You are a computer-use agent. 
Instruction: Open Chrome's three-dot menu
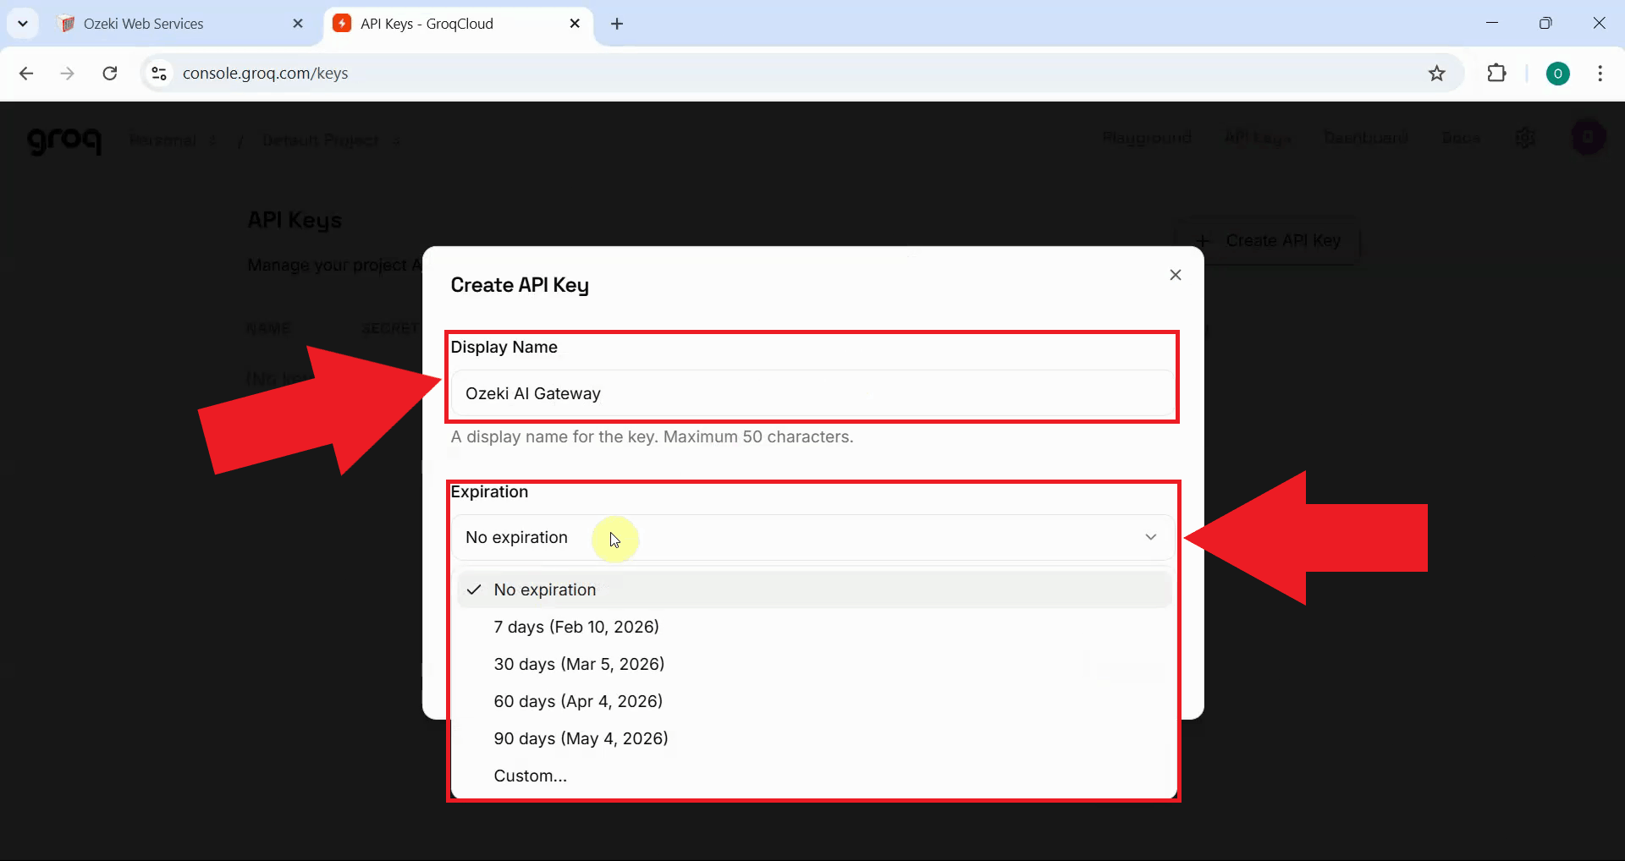1600,74
